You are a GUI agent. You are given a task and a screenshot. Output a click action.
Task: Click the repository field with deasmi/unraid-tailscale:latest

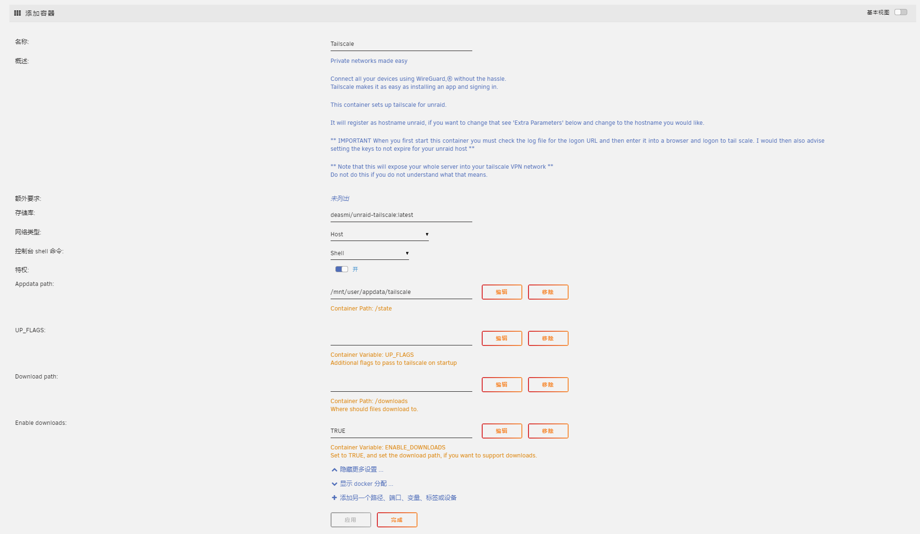401,215
